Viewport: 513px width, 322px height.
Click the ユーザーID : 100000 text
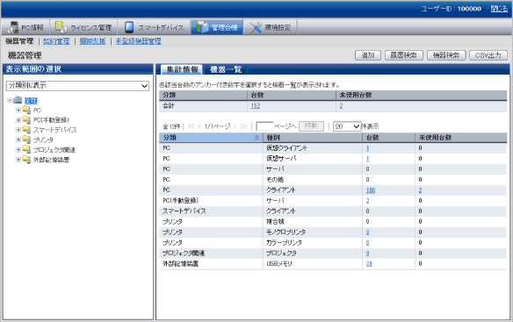coord(451,9)
